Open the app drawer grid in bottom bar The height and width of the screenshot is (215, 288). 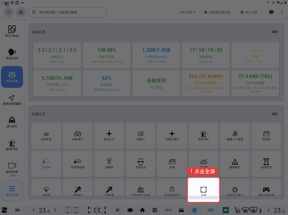click(155, 210)
